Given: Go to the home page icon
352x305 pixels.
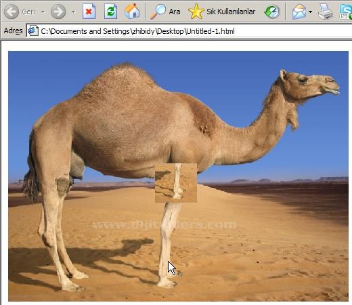Looking at the screenshot, I should [132, 11].
